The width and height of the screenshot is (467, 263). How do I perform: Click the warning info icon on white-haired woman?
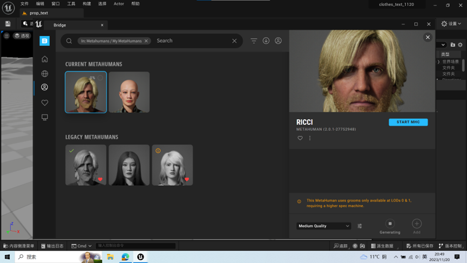(158, 151)
